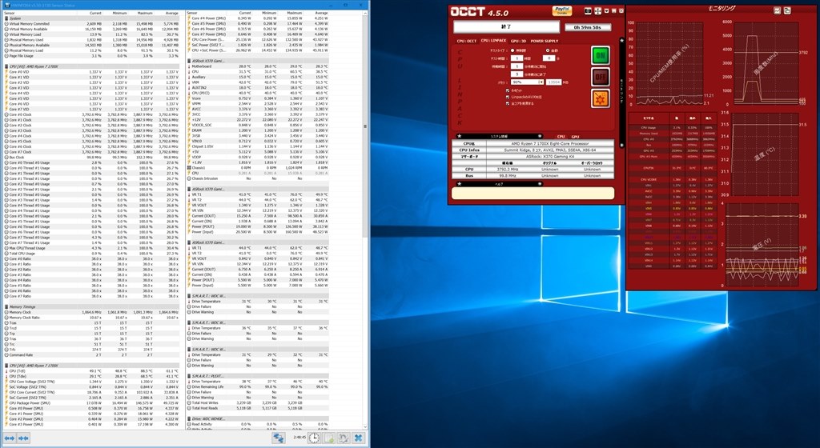Click the CPU/MEM usage graph in monitoring
The image size is (820, 448).
click(669, 63)
